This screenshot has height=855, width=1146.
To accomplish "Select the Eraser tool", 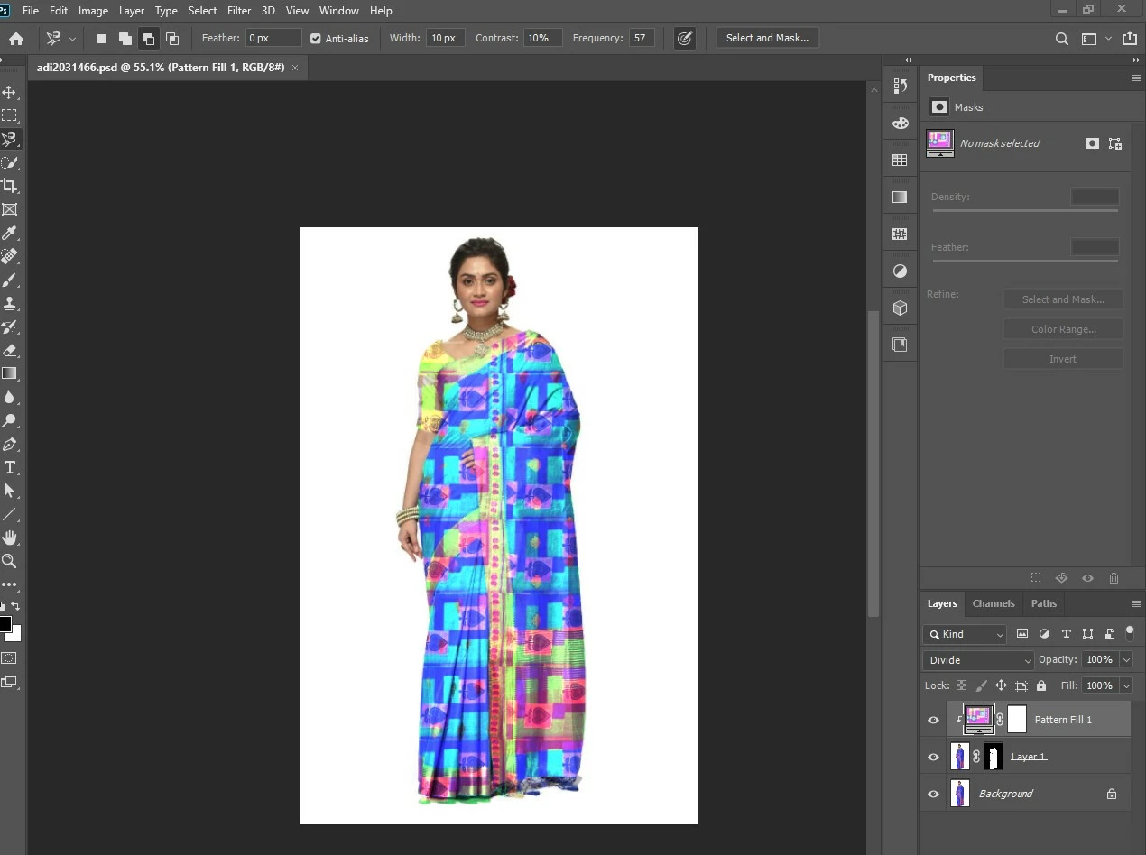I will click(9, 350).
